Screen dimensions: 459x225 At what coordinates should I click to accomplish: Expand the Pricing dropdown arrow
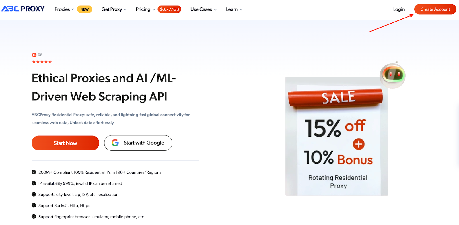(154, 10)
